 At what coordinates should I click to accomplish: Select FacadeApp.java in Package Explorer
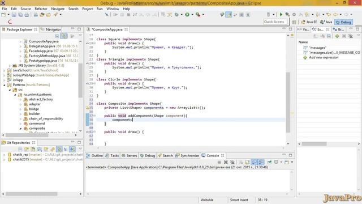coord(41,51)
